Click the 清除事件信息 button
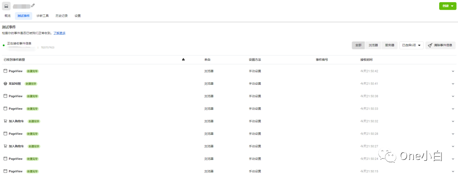 click(440, 45)
